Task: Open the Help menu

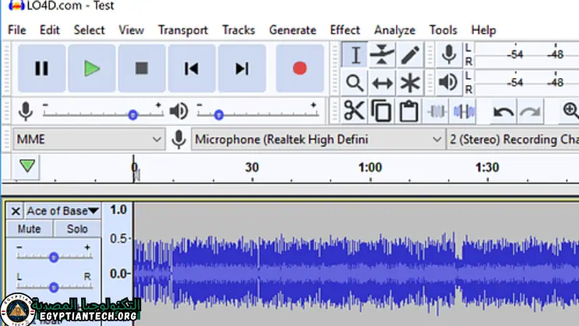Action: pyautogui.click(x=483, y=30)
